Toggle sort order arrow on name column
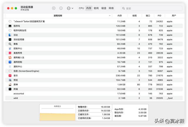 pos(110,16)
